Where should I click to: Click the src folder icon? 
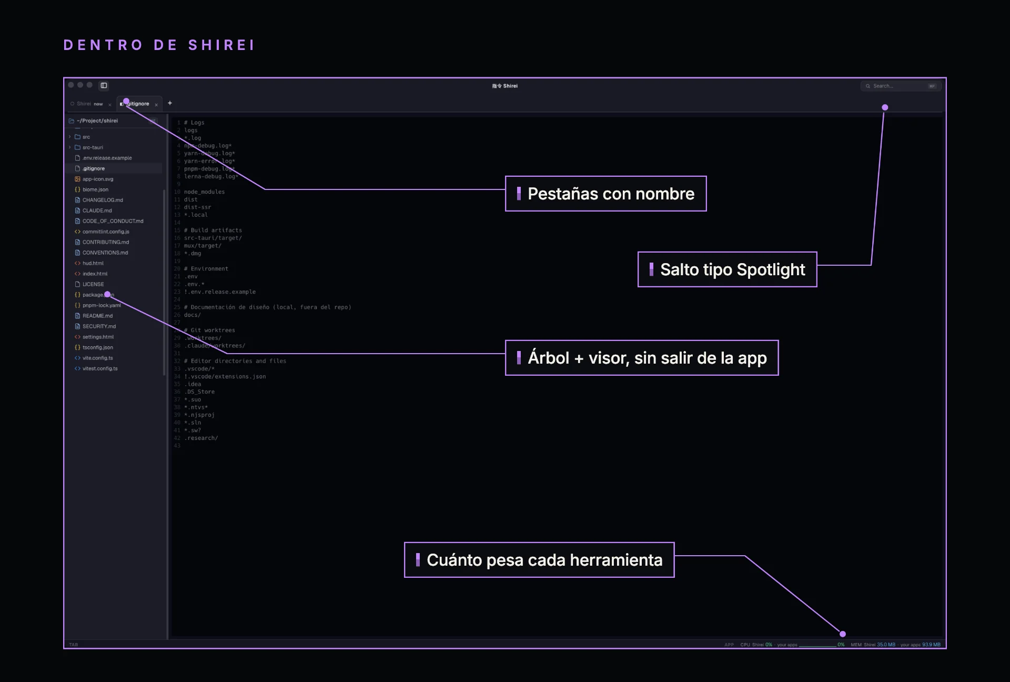point(77,137)
